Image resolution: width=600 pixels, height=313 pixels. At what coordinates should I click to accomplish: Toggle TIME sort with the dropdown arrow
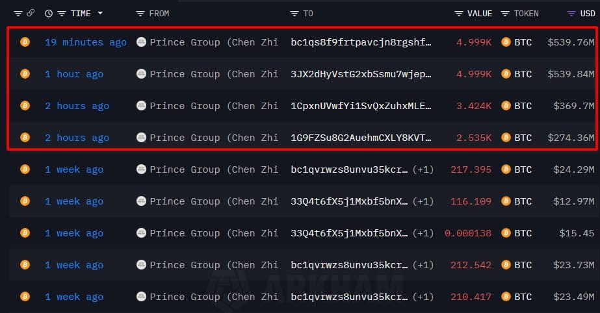100,14
